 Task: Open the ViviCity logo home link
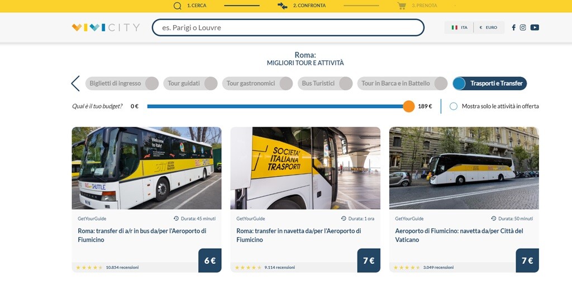pyautogui.click(x=106, y=27)
